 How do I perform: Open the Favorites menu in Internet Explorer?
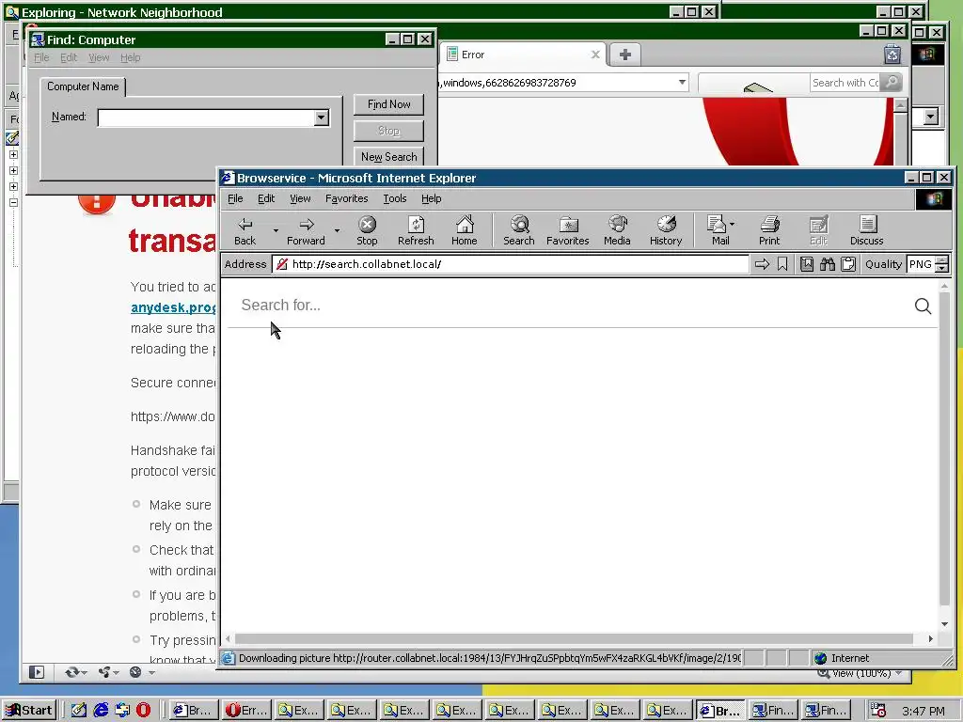coord(346,198)
